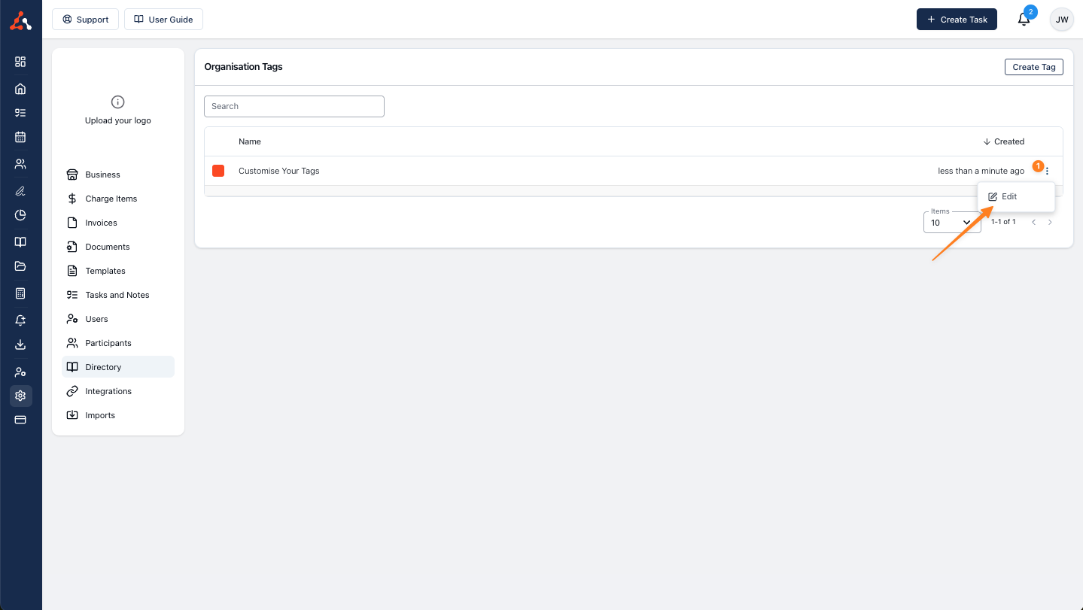The height and width of the screenshot is (610, 1083).
Task: Click the three-dot menu for Customise Your Tags
Action: (1047, 171)
